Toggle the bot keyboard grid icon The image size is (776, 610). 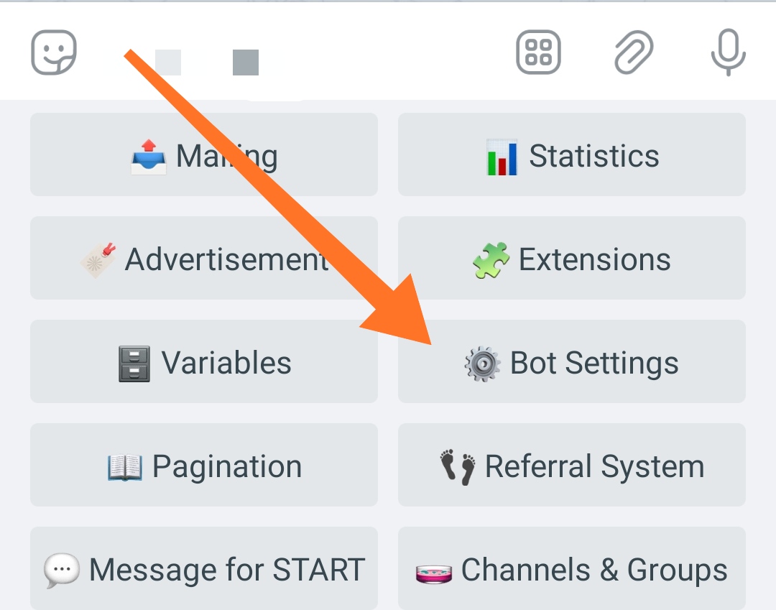pyautogui.click(x=538, y=52)
